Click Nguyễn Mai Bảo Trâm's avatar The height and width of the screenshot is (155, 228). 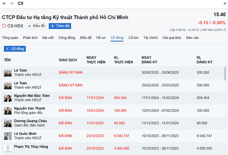pos(8,98)
